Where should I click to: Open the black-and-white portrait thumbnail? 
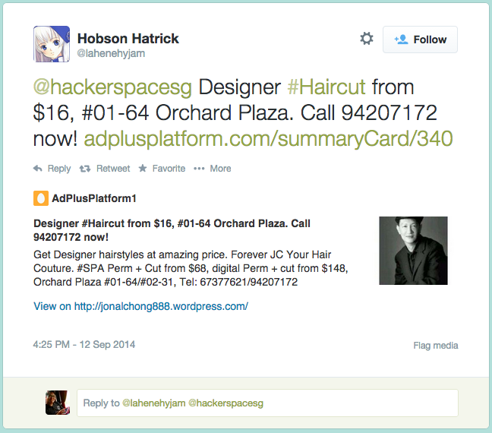[x=413, y=251]
